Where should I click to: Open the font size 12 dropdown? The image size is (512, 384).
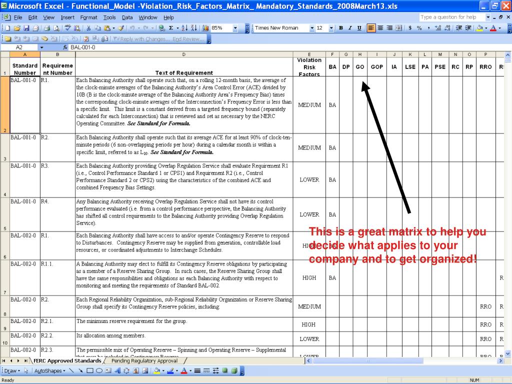pos(331,28)
